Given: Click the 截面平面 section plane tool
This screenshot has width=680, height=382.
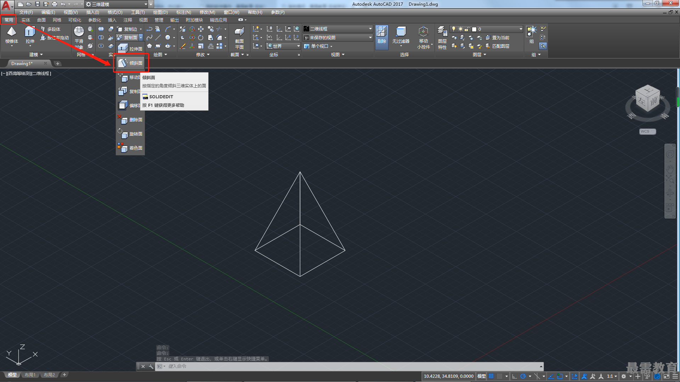Looking at the screenshot, I should pos(239,38).
